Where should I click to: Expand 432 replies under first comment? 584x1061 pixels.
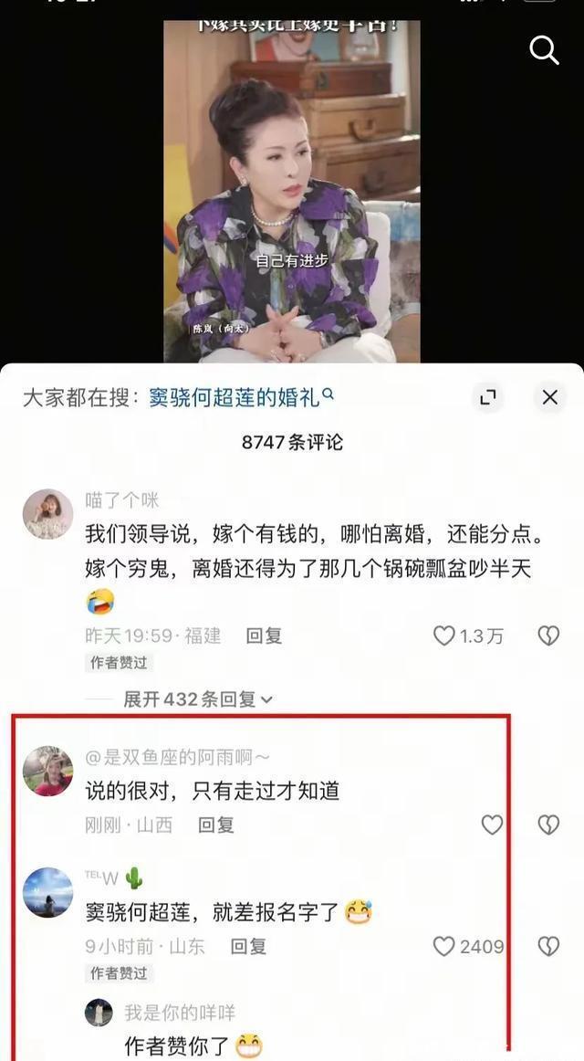tap(198, 699)
